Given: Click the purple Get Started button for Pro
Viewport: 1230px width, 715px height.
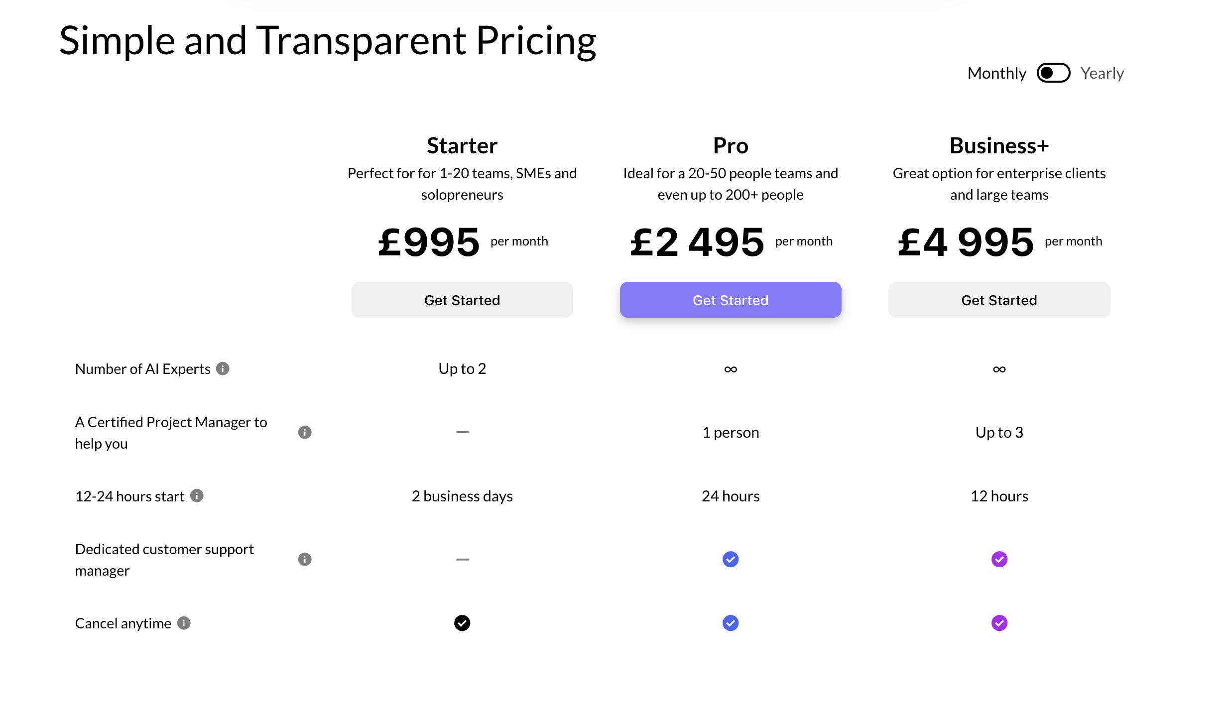Looking at the screenshot, I should click(731, 300).
